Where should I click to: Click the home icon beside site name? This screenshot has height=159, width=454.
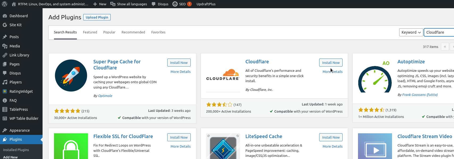(14, 4)
